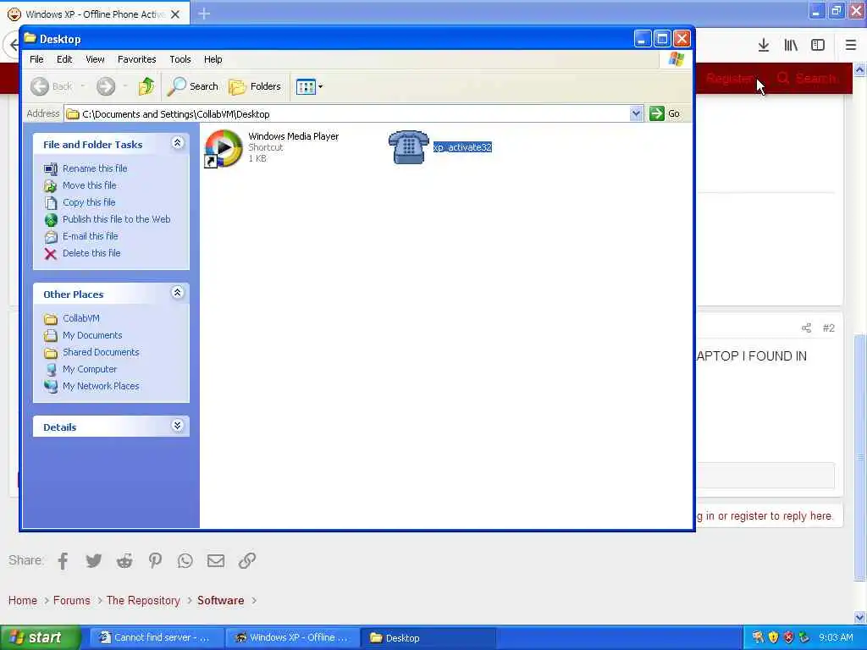Screen dimensions: 867x650
Task: Switch to Cannot find server taskbar window
Action: (157, 638)
